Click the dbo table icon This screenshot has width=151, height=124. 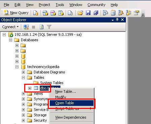36,88
